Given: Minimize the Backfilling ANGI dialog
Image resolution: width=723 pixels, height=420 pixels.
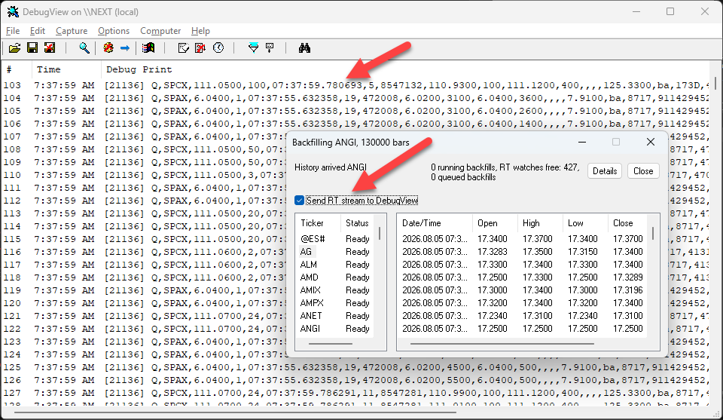Looking at the screenshot, I should point(582,143).
